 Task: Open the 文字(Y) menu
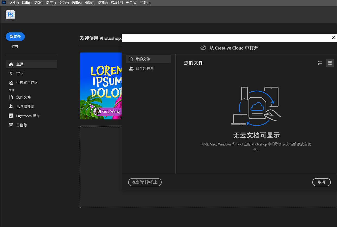click(x=64, y=3)
